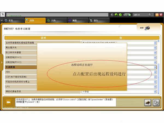The height and width of the screenshot is (123, 164).
Task: Select the 调控式悬挂系统 parameter row
Action: [43, 92]
